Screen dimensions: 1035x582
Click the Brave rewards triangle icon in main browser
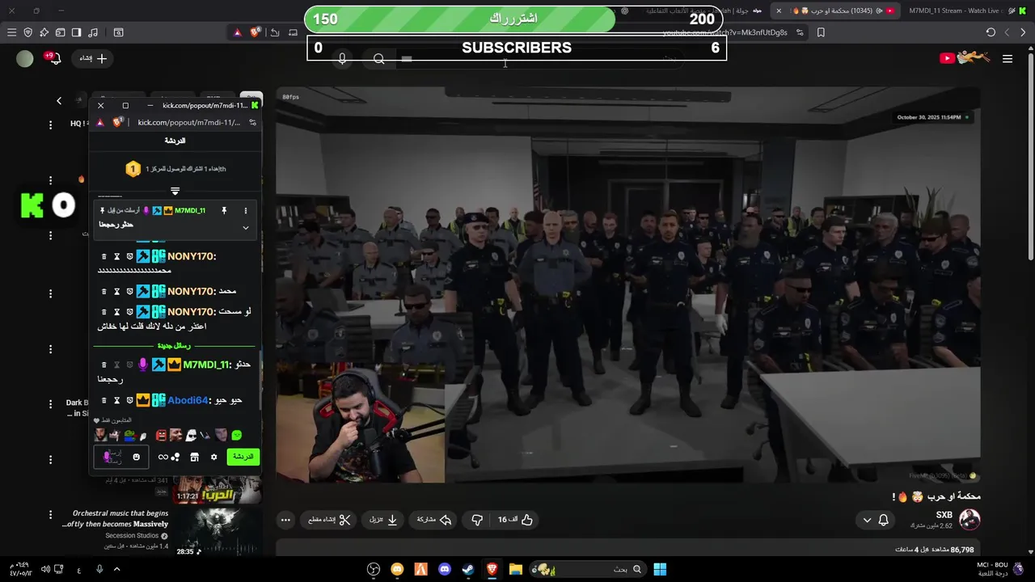tap(237, 32)
